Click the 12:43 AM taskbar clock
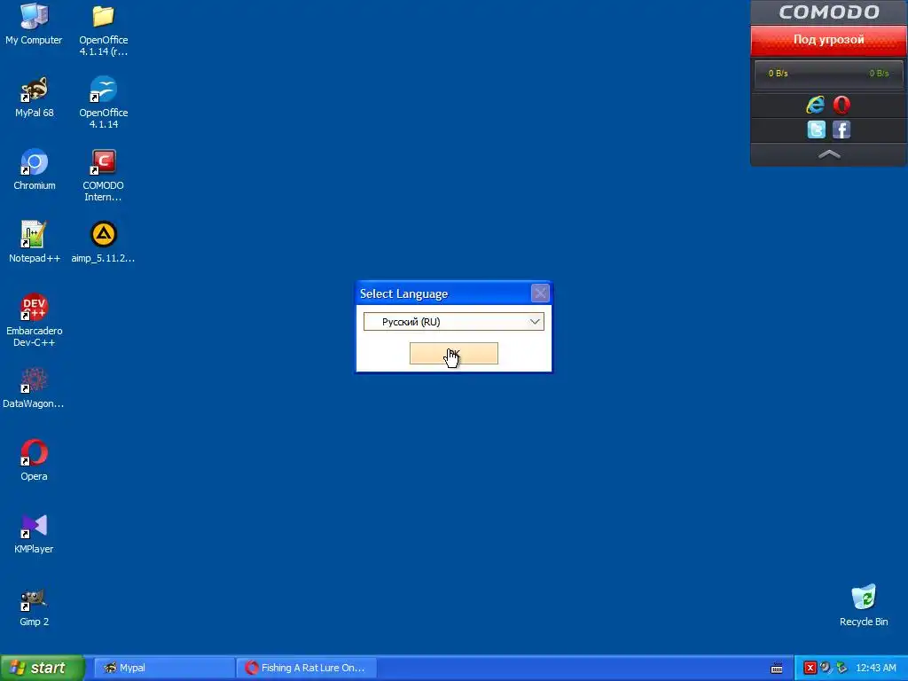 point(875,669)
